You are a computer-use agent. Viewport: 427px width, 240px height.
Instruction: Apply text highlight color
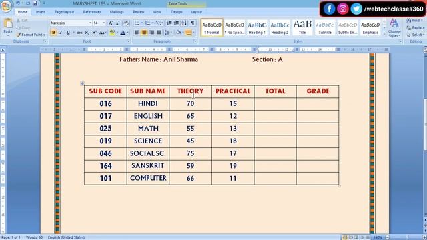point(112,33)
